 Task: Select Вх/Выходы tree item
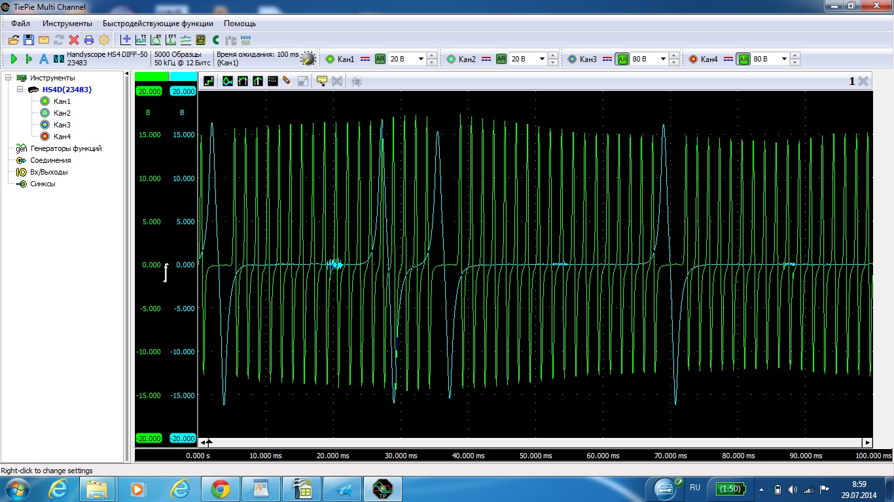click(49, 172)
